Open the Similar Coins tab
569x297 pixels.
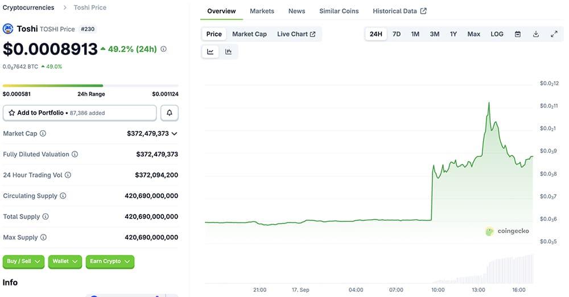pyautogui.click(x=339, y=11)
